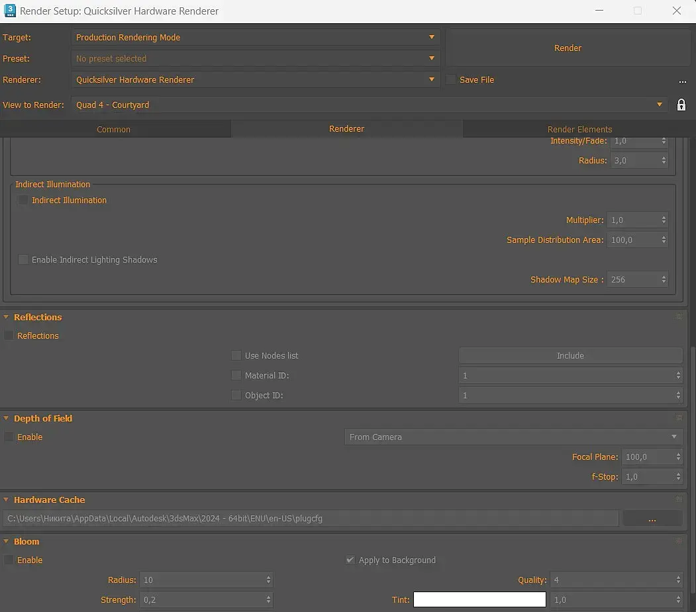The height and width of the screenshot is (612, 696).
Task: Click the Include button
Action: point(570,356)
